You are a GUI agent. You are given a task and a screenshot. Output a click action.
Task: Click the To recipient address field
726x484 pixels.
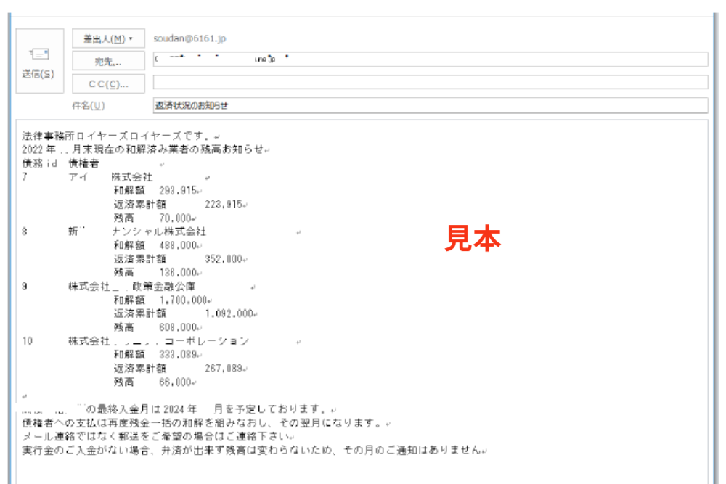pyautogui.click(x=431, y=60)
